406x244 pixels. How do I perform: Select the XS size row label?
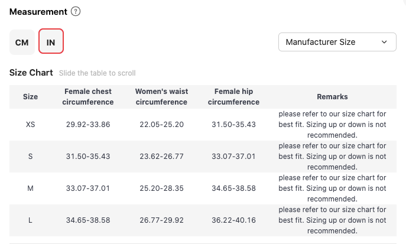pyautogui.click(x=30, y=125)
